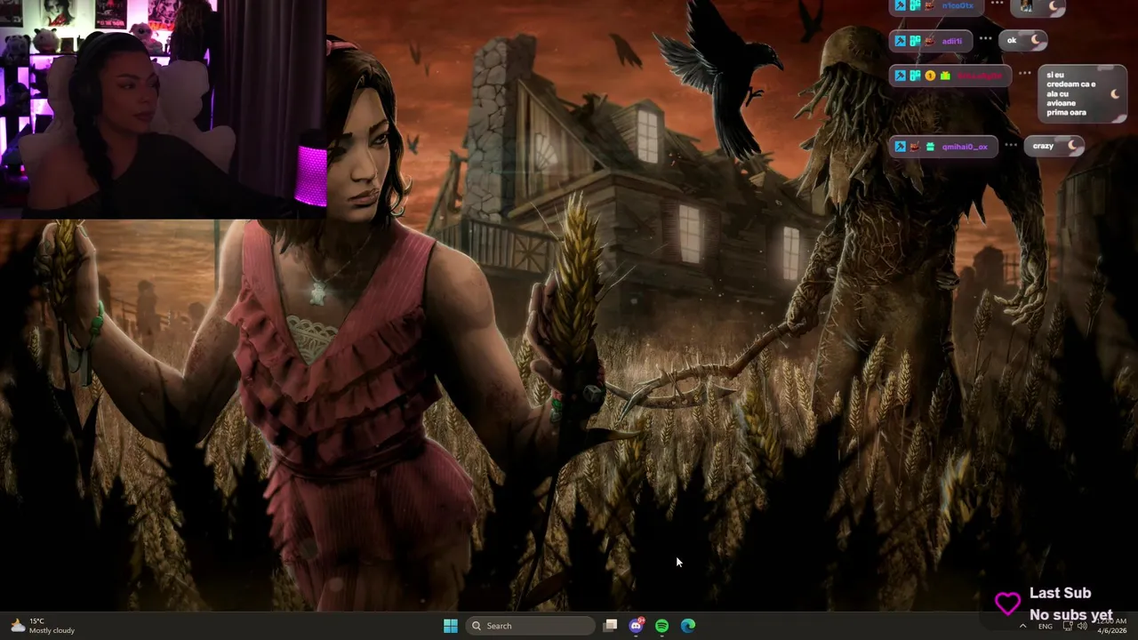Open the Windows Start menu
The image size is (1138, 640).
[451, 626]
